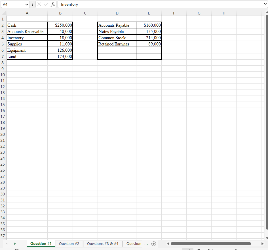Switch to the Question #1 sheet tab

point(41,243)
